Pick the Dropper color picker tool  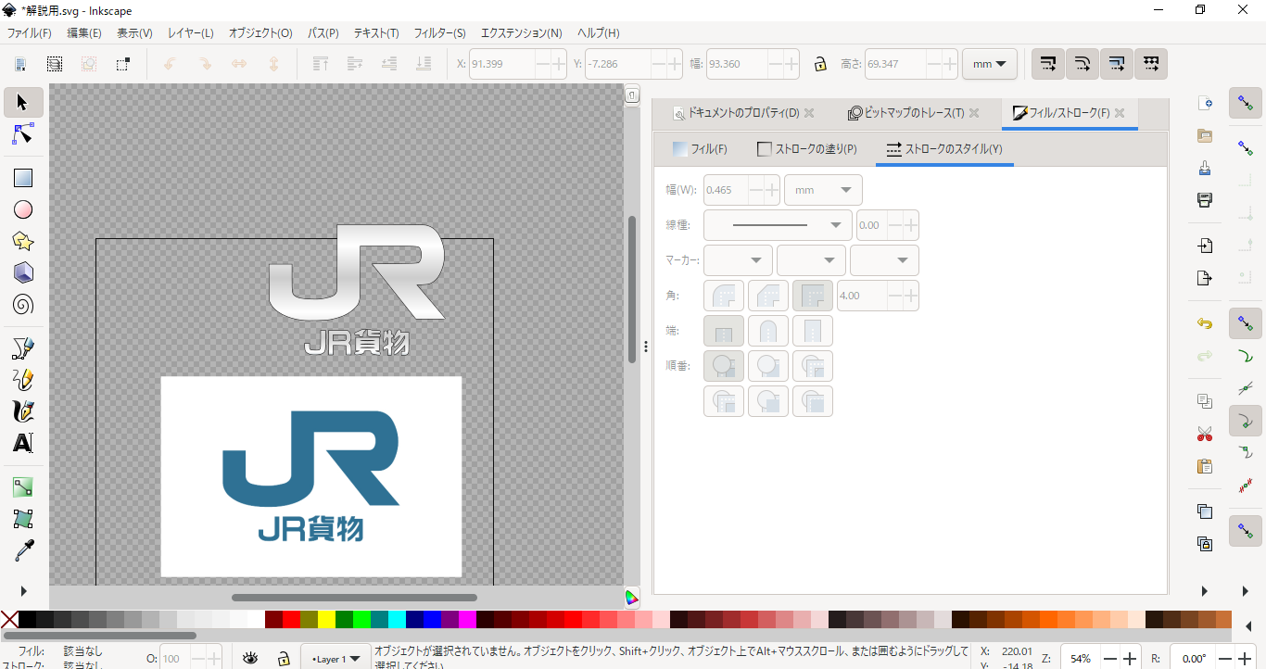(23, 550)
